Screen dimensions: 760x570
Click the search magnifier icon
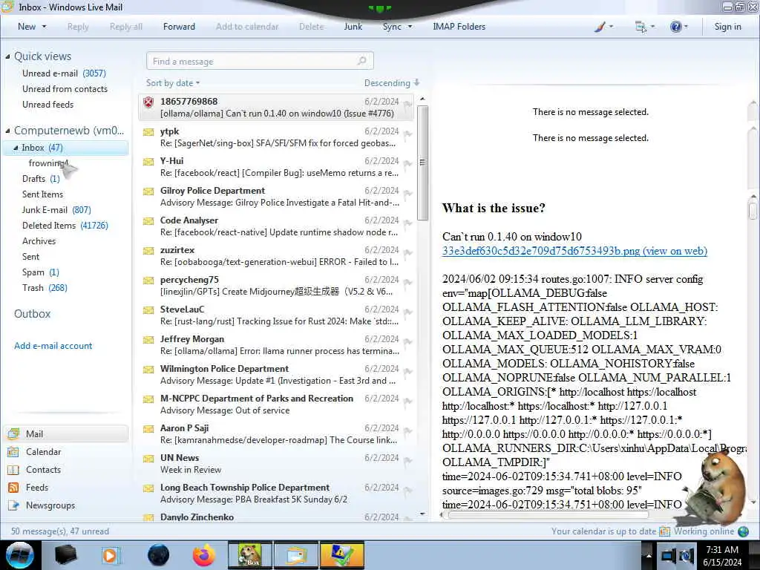pos(361,61)
